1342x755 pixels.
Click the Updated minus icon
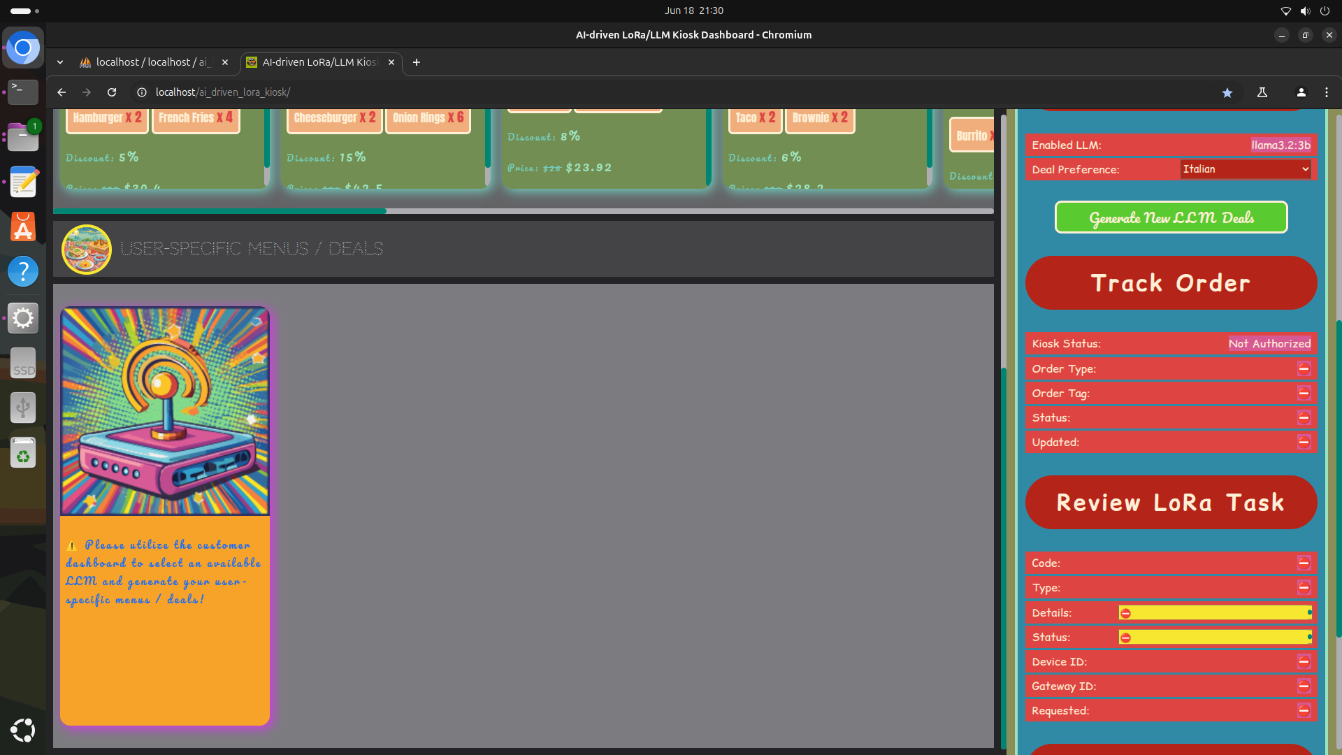click(x=1304, y=442)
